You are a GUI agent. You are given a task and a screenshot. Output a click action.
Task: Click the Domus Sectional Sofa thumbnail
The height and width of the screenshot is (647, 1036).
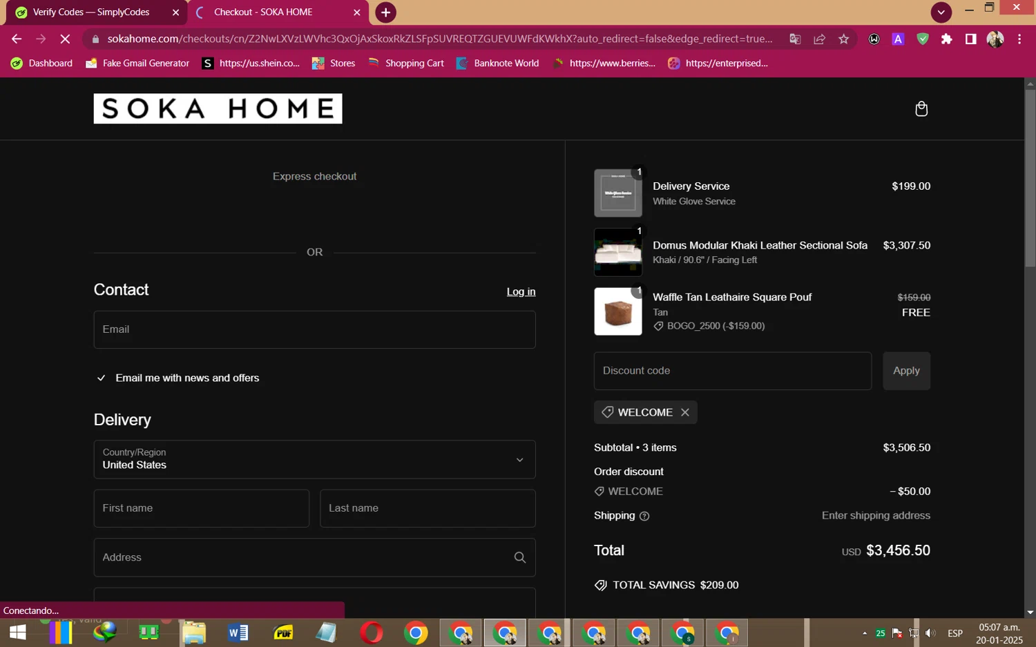[x=617, y=252]
